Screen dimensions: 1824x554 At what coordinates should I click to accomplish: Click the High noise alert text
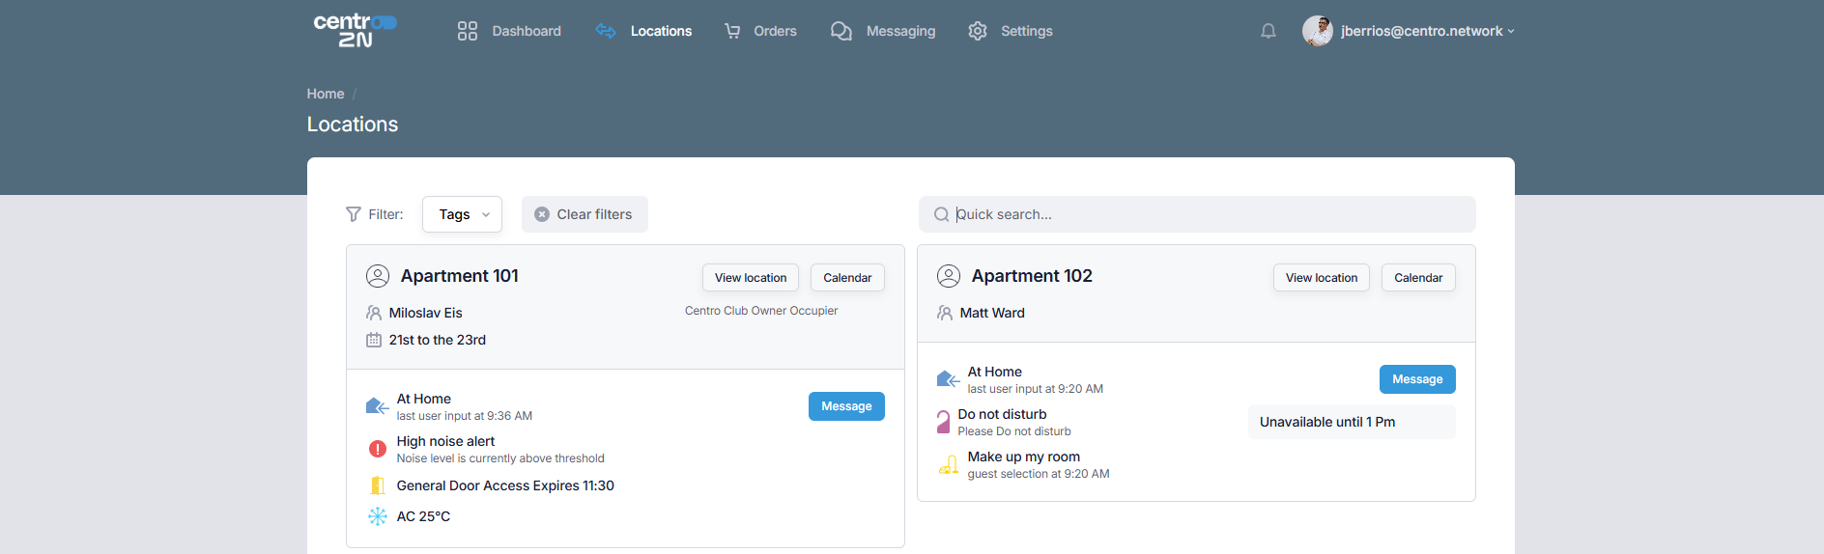(445, 441)
